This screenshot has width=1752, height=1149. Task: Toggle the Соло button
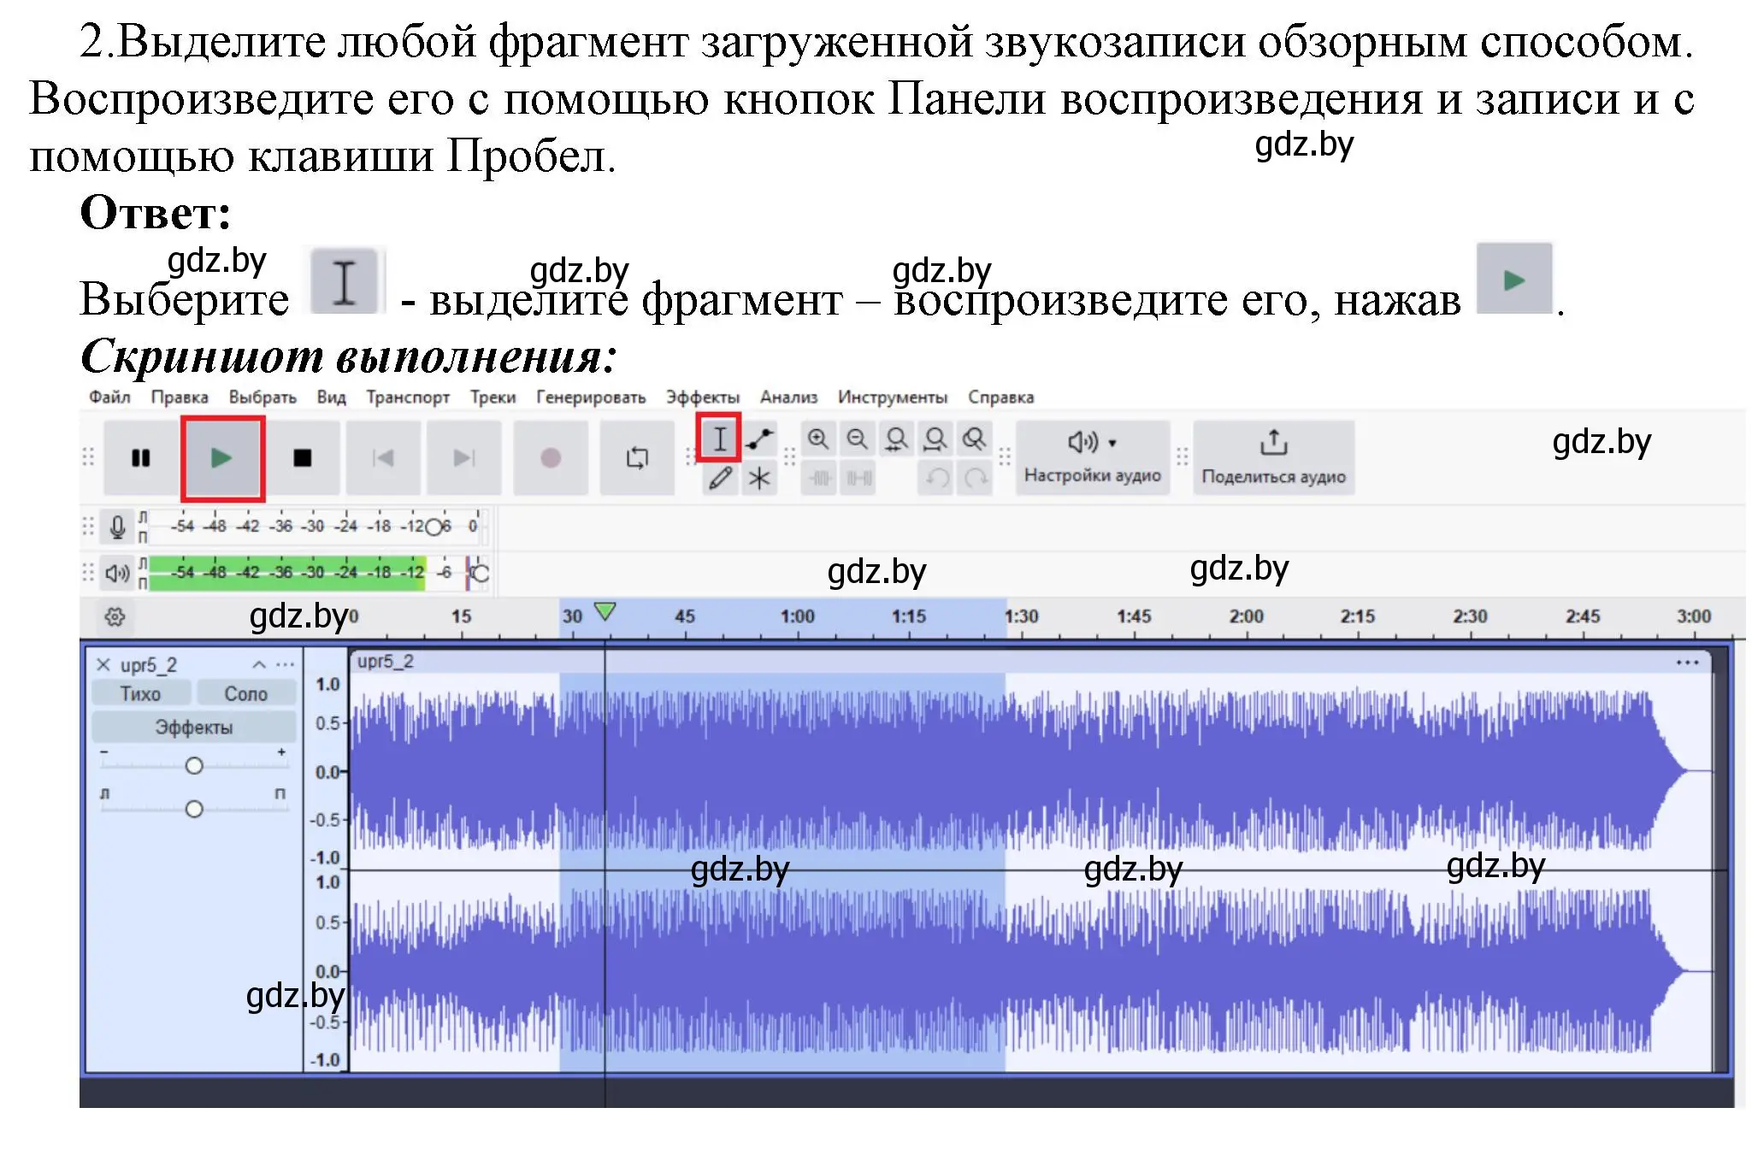[246, 694]
